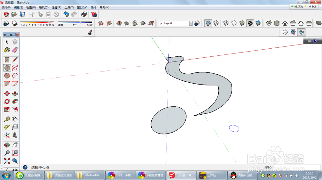
Task: Open the 相机(C) menu
Action: [43, 7]
